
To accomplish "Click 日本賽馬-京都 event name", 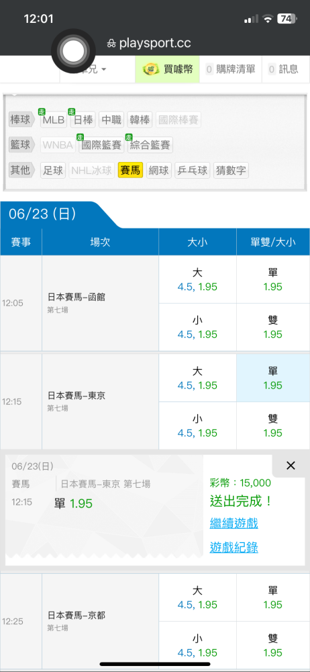I will [76, 616].
